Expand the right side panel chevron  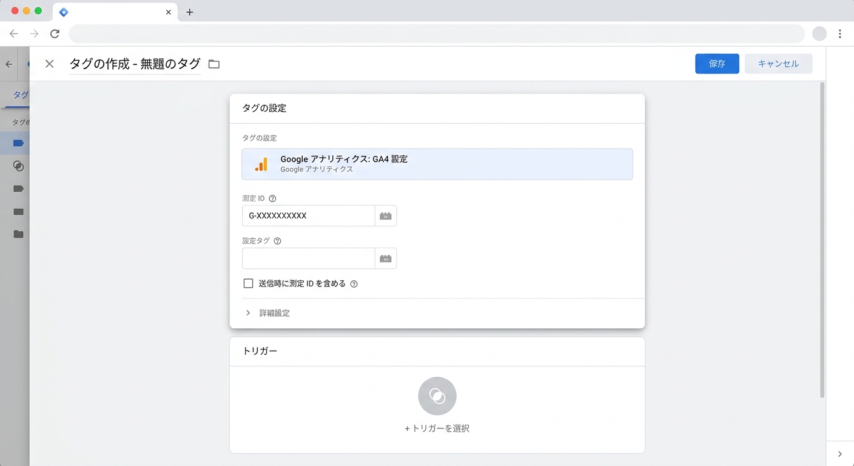tap(840, 454)
